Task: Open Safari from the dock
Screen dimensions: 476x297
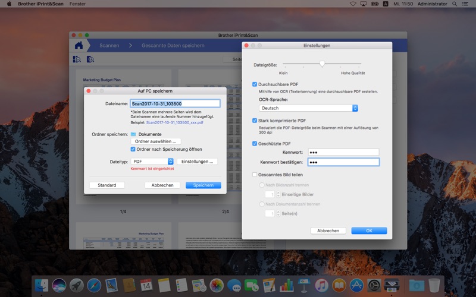Action: pos(94,285)
